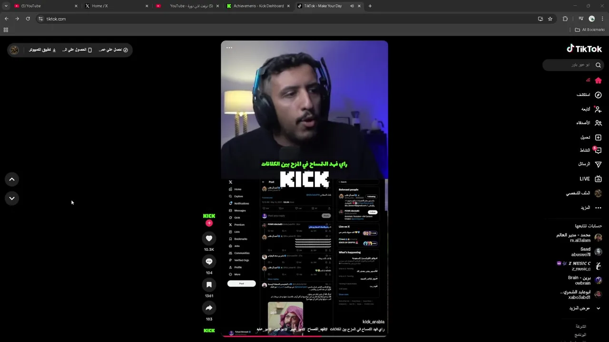Click the Get desktop app download button
This screenshot has height=342, width=609.
42,50
